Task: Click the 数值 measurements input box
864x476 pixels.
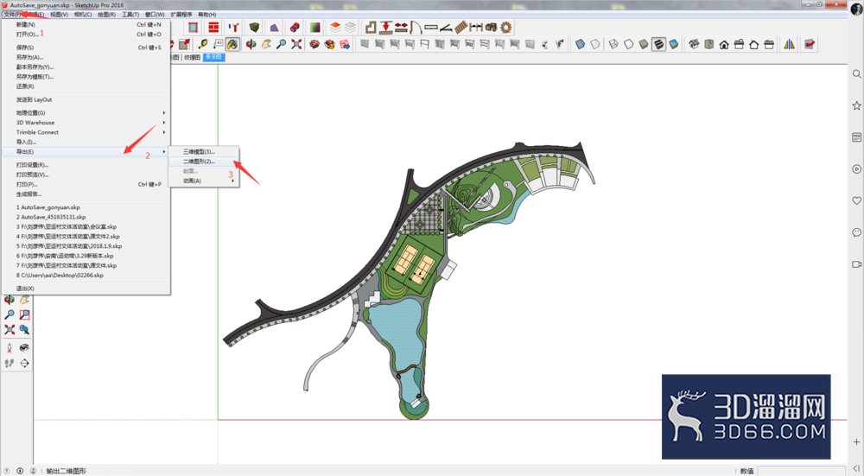Action: (x=802, y=471)
